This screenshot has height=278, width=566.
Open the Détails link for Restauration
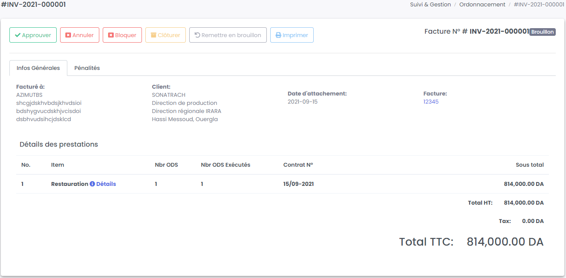tap(106, 184)
